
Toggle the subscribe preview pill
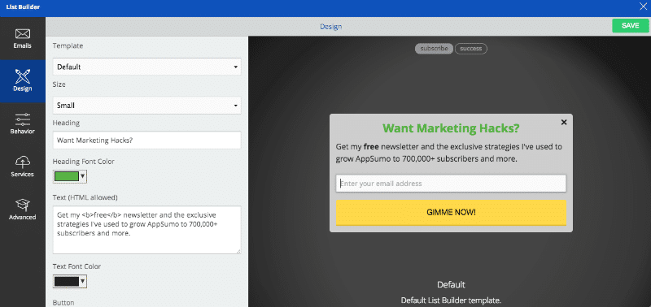pos(434,49)
